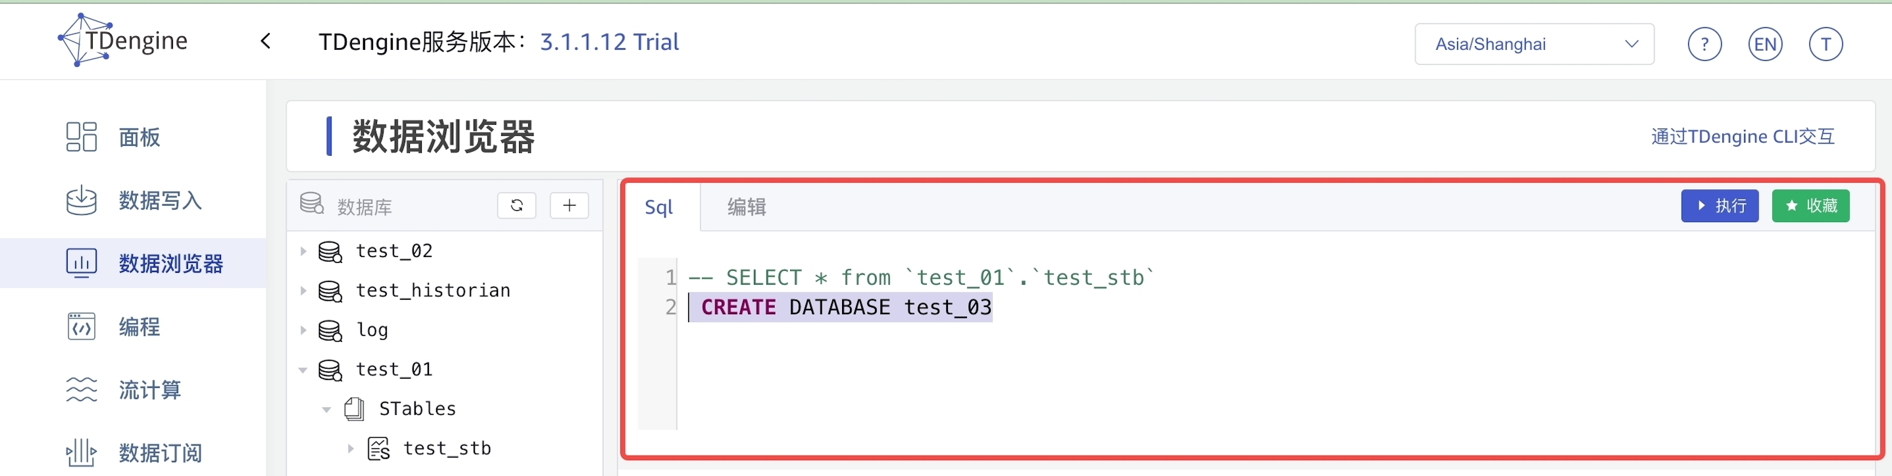Open the 数据浏览器 data explorer
This screenshot has height=476, width=1892.
point(171,263)
